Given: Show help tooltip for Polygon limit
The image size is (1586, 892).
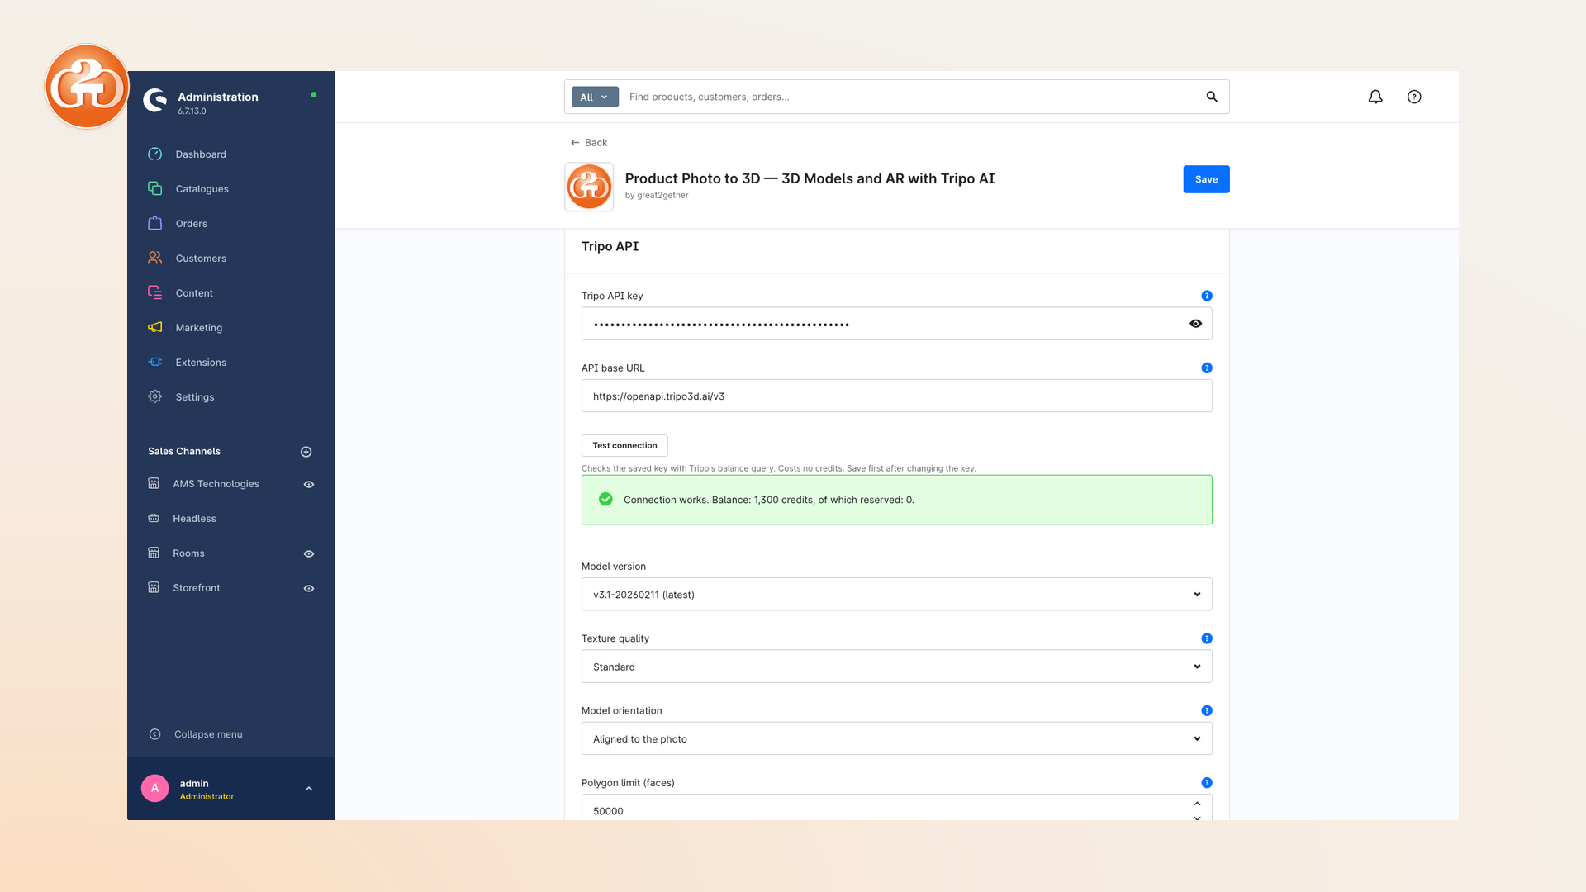Looking at the screenshot, I should click(x=1207, y=783).
